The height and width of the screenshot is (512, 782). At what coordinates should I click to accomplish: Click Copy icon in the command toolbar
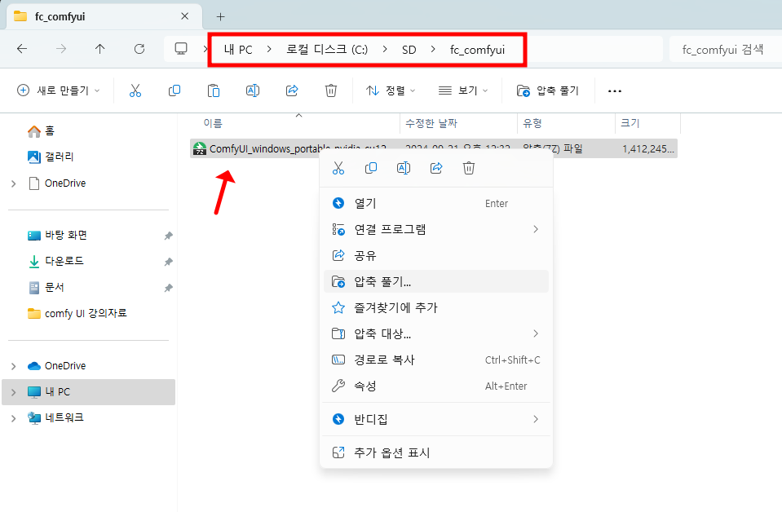(x=174, y=90)
